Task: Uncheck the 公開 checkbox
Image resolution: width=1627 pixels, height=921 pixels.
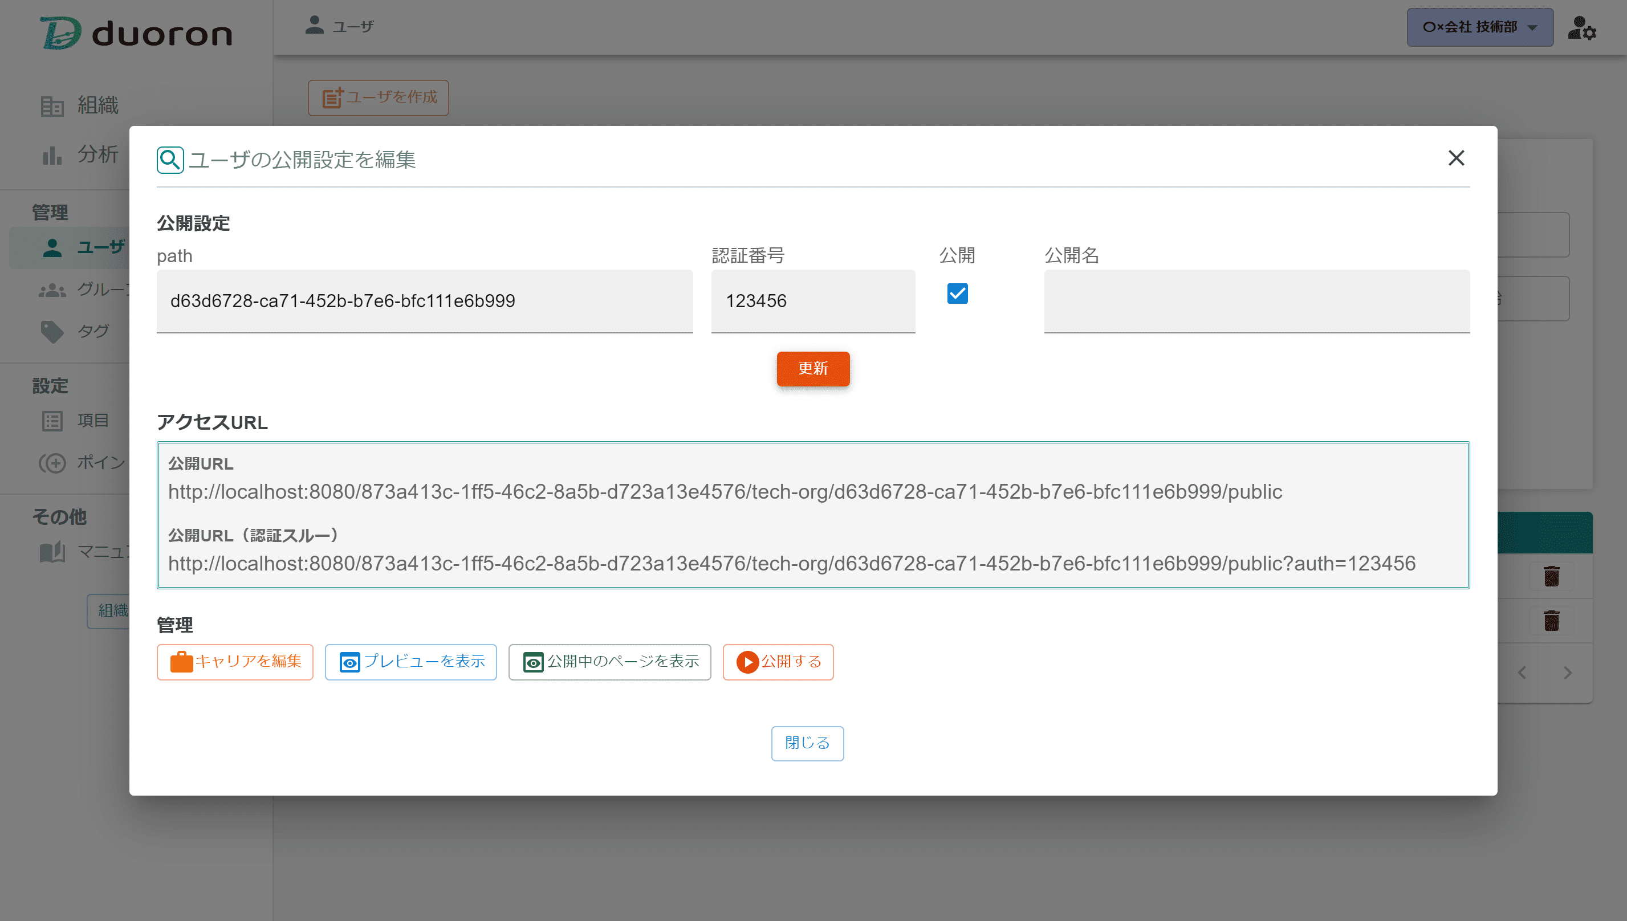Action: 957,294
